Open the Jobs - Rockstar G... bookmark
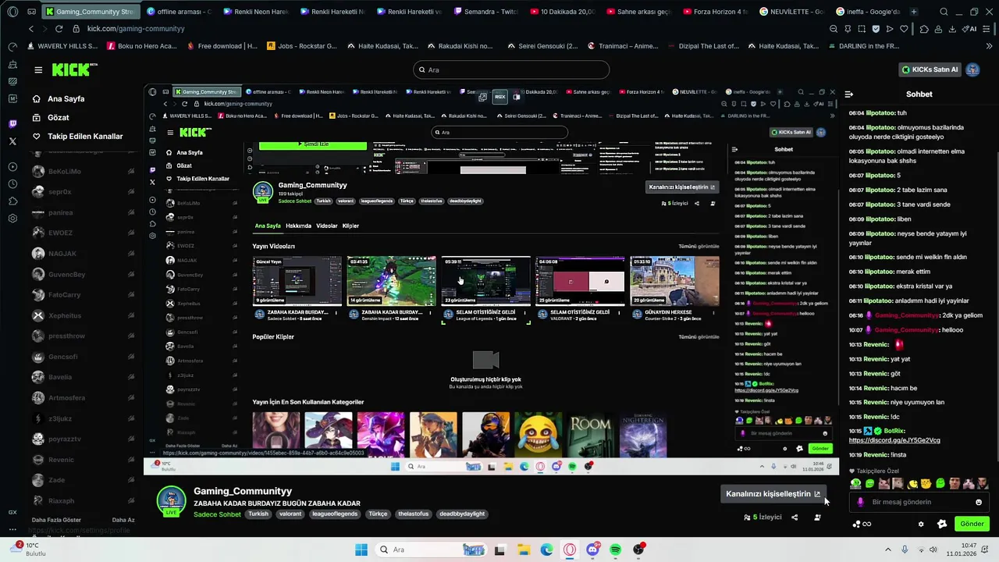 pos(302,46)
